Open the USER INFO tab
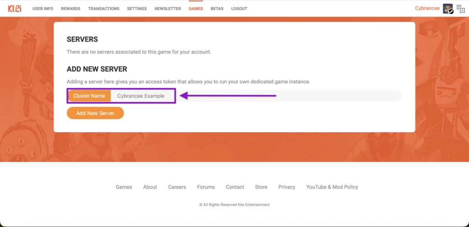This screenshot has height=227, width=469. tap(43, 9)
